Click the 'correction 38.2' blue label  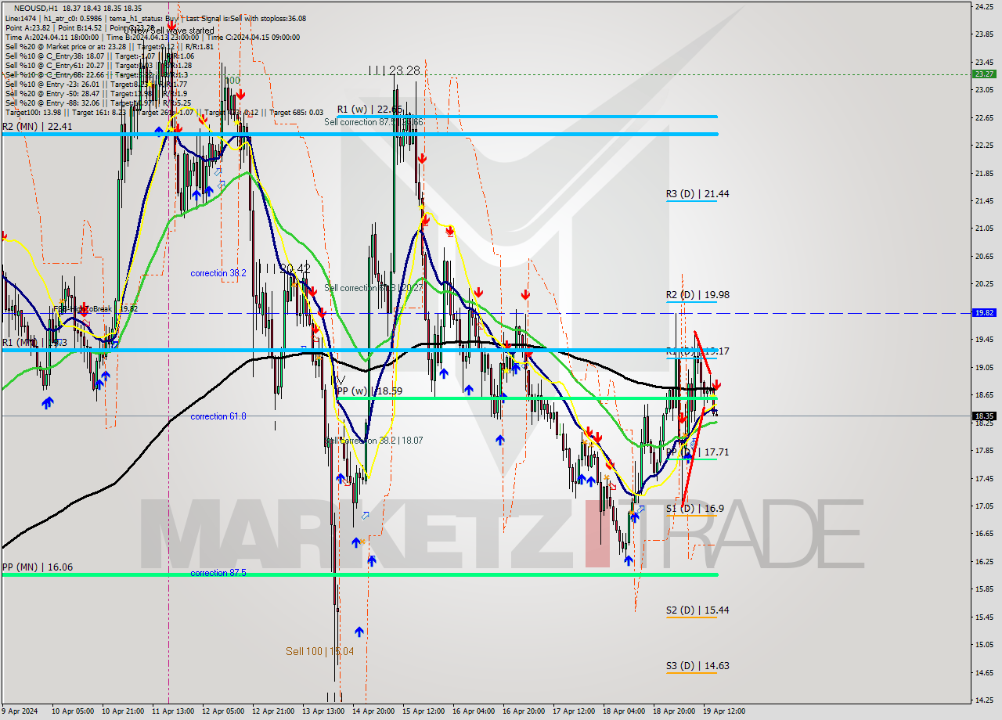point(218,273)
